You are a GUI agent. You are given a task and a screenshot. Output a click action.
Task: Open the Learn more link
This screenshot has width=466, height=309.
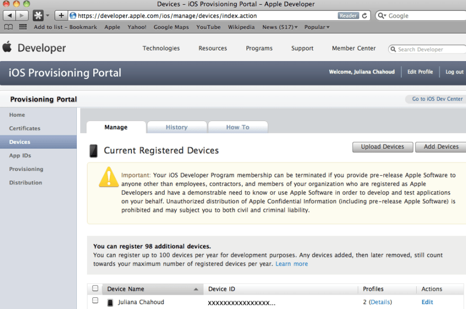292,264
